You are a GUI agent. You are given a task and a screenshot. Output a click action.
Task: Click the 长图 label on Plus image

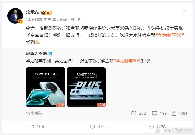[x=101, y=105]
